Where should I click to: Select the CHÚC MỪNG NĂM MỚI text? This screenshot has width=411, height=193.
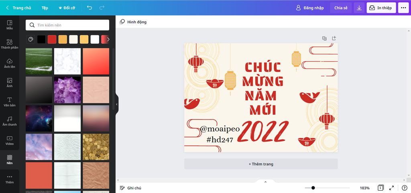coord(262,89)
